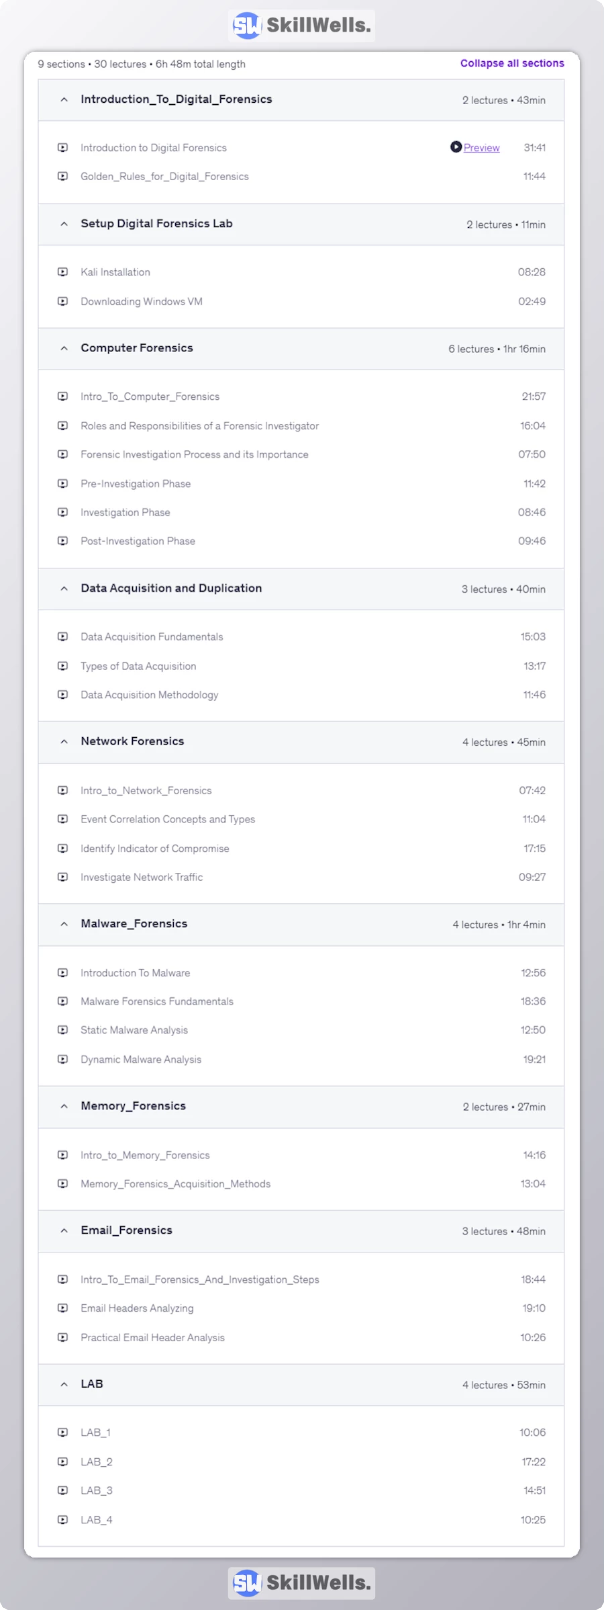Screen dimensions: 604x1610
Task: Collapse the Malware_Forensics section
Action: pyautogui.click(x=64, y=924)
